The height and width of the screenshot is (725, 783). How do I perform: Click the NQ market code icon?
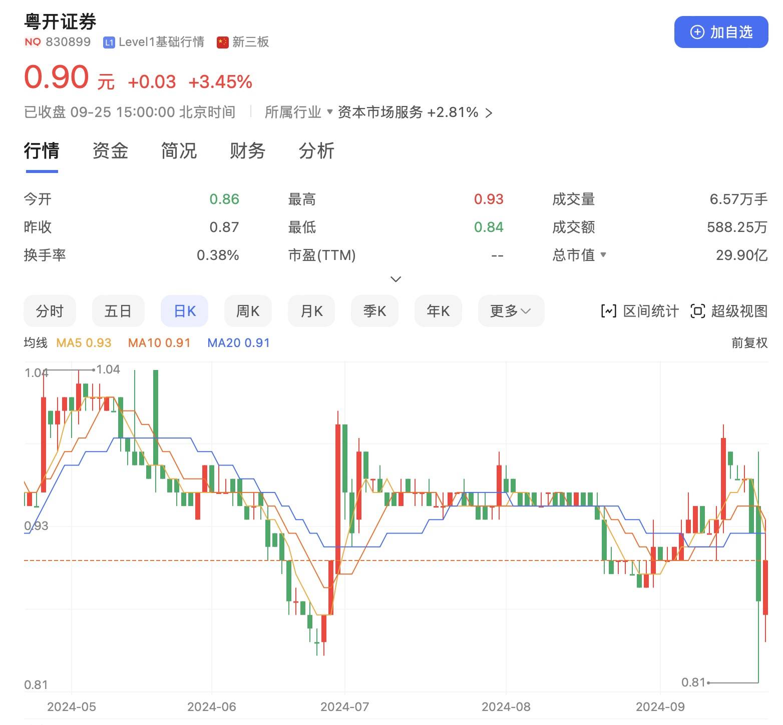[x=33, y=42]
